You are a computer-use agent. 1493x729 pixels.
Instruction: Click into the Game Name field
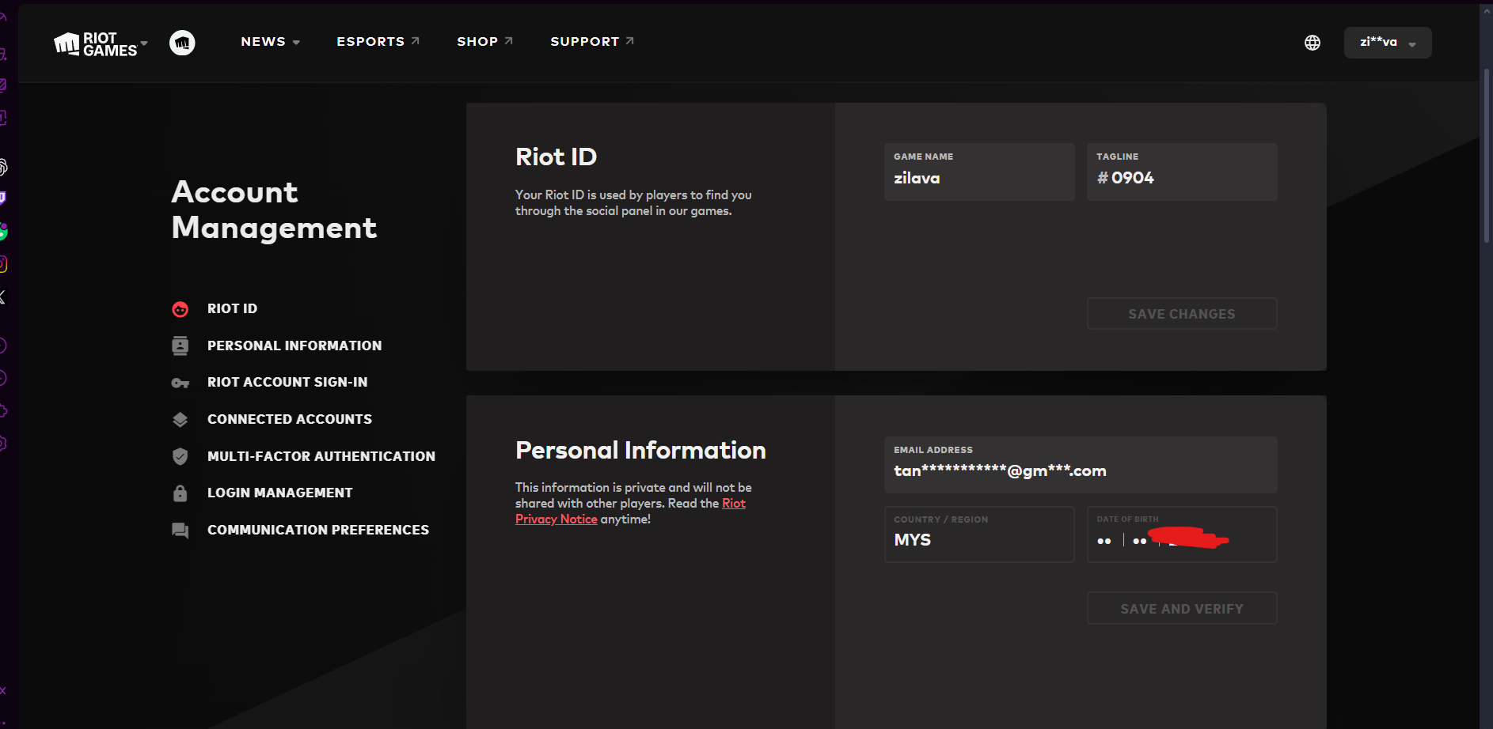(x=978, y=172)
